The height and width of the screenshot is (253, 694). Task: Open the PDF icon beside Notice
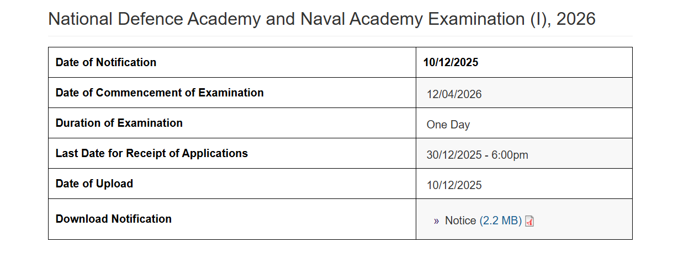coord(529,221)
